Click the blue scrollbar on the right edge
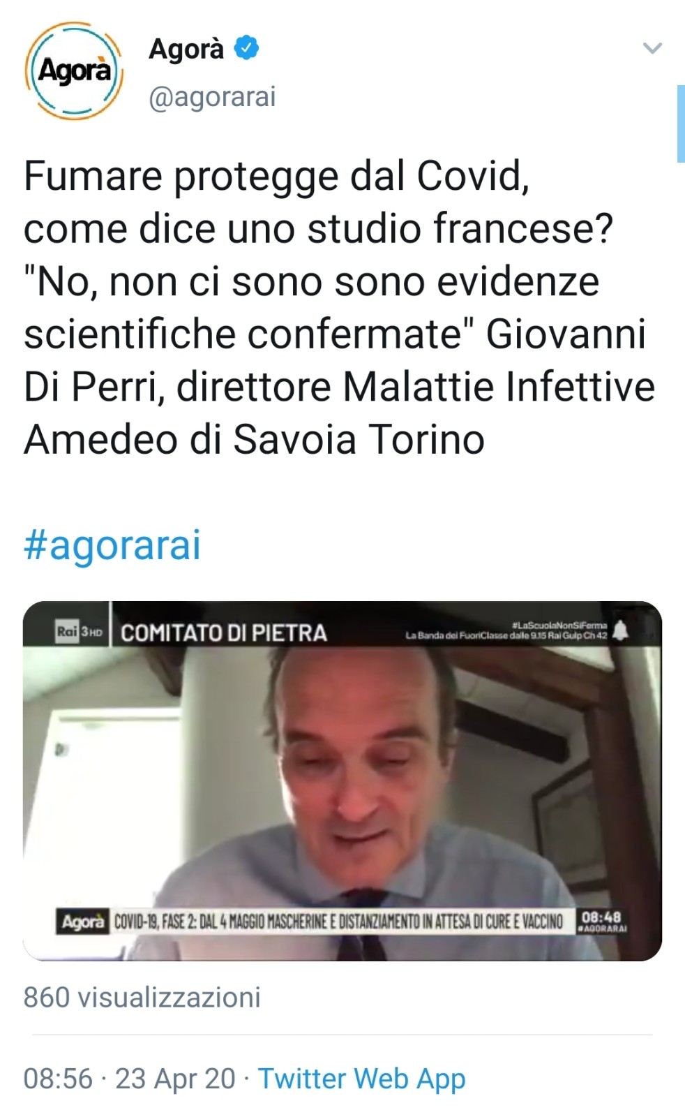The height and width of the screenshot is (1117, 685). pos(680,124)
